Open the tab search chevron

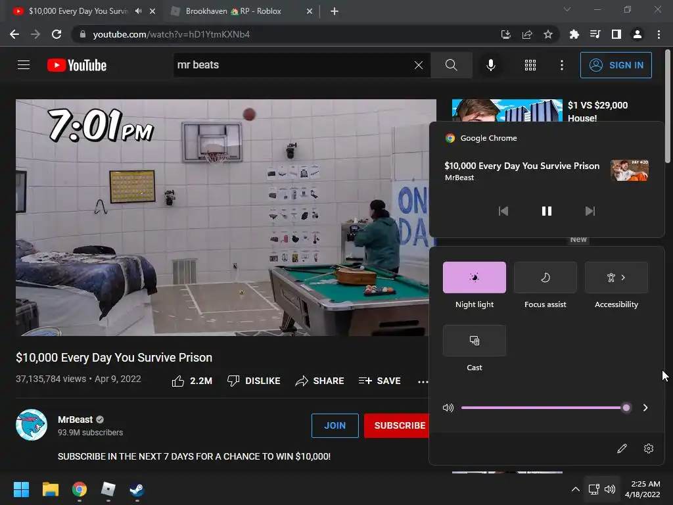tap(567, 9)
